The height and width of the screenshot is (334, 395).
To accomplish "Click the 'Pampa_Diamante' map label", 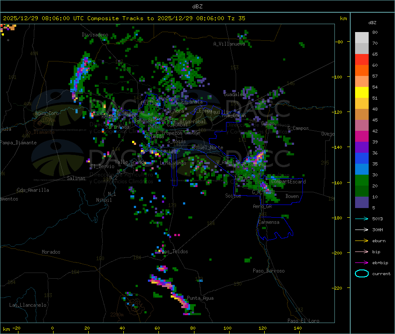I will (18, 143).
